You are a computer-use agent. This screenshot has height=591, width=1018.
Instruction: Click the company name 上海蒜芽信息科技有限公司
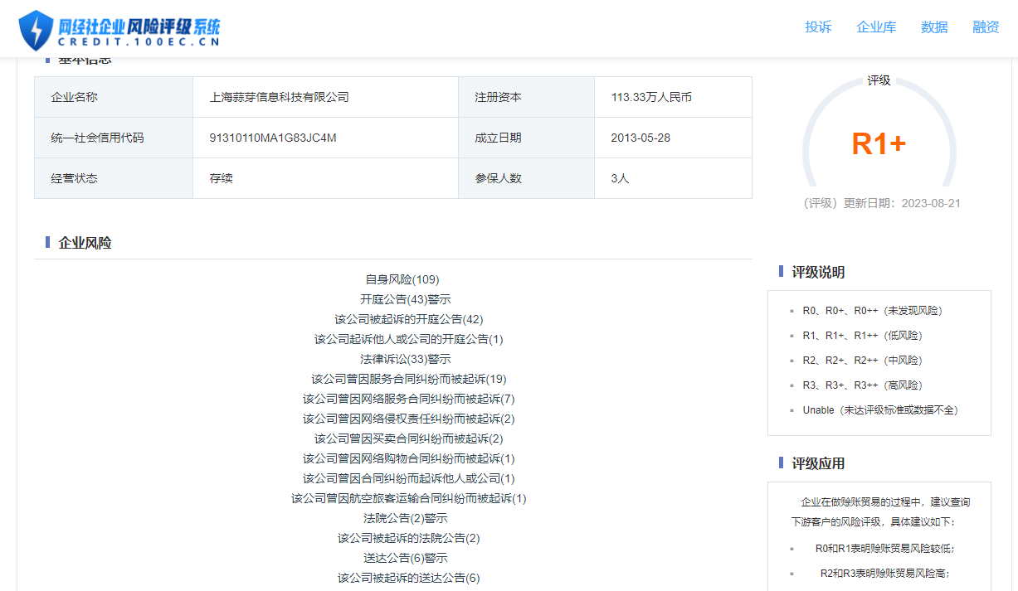coord(280,97)
